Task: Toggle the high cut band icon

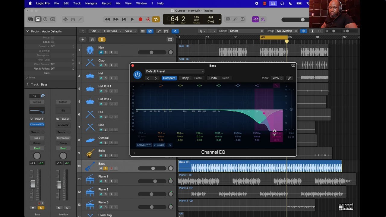Action: (x=276, y=86)
